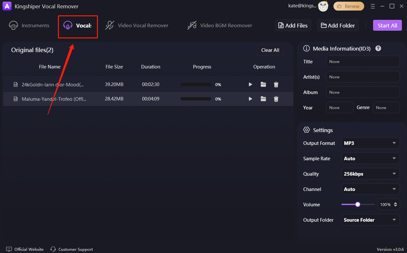Viewport: 407px width, 253px height.
Task: Click progress bar of 24kGoldn file
Action: coord(196,84)
